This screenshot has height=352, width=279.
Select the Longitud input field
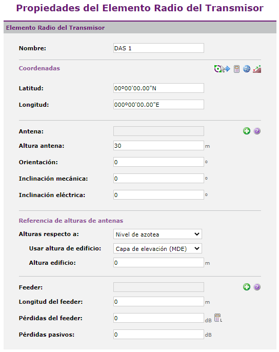pos(158,104)
